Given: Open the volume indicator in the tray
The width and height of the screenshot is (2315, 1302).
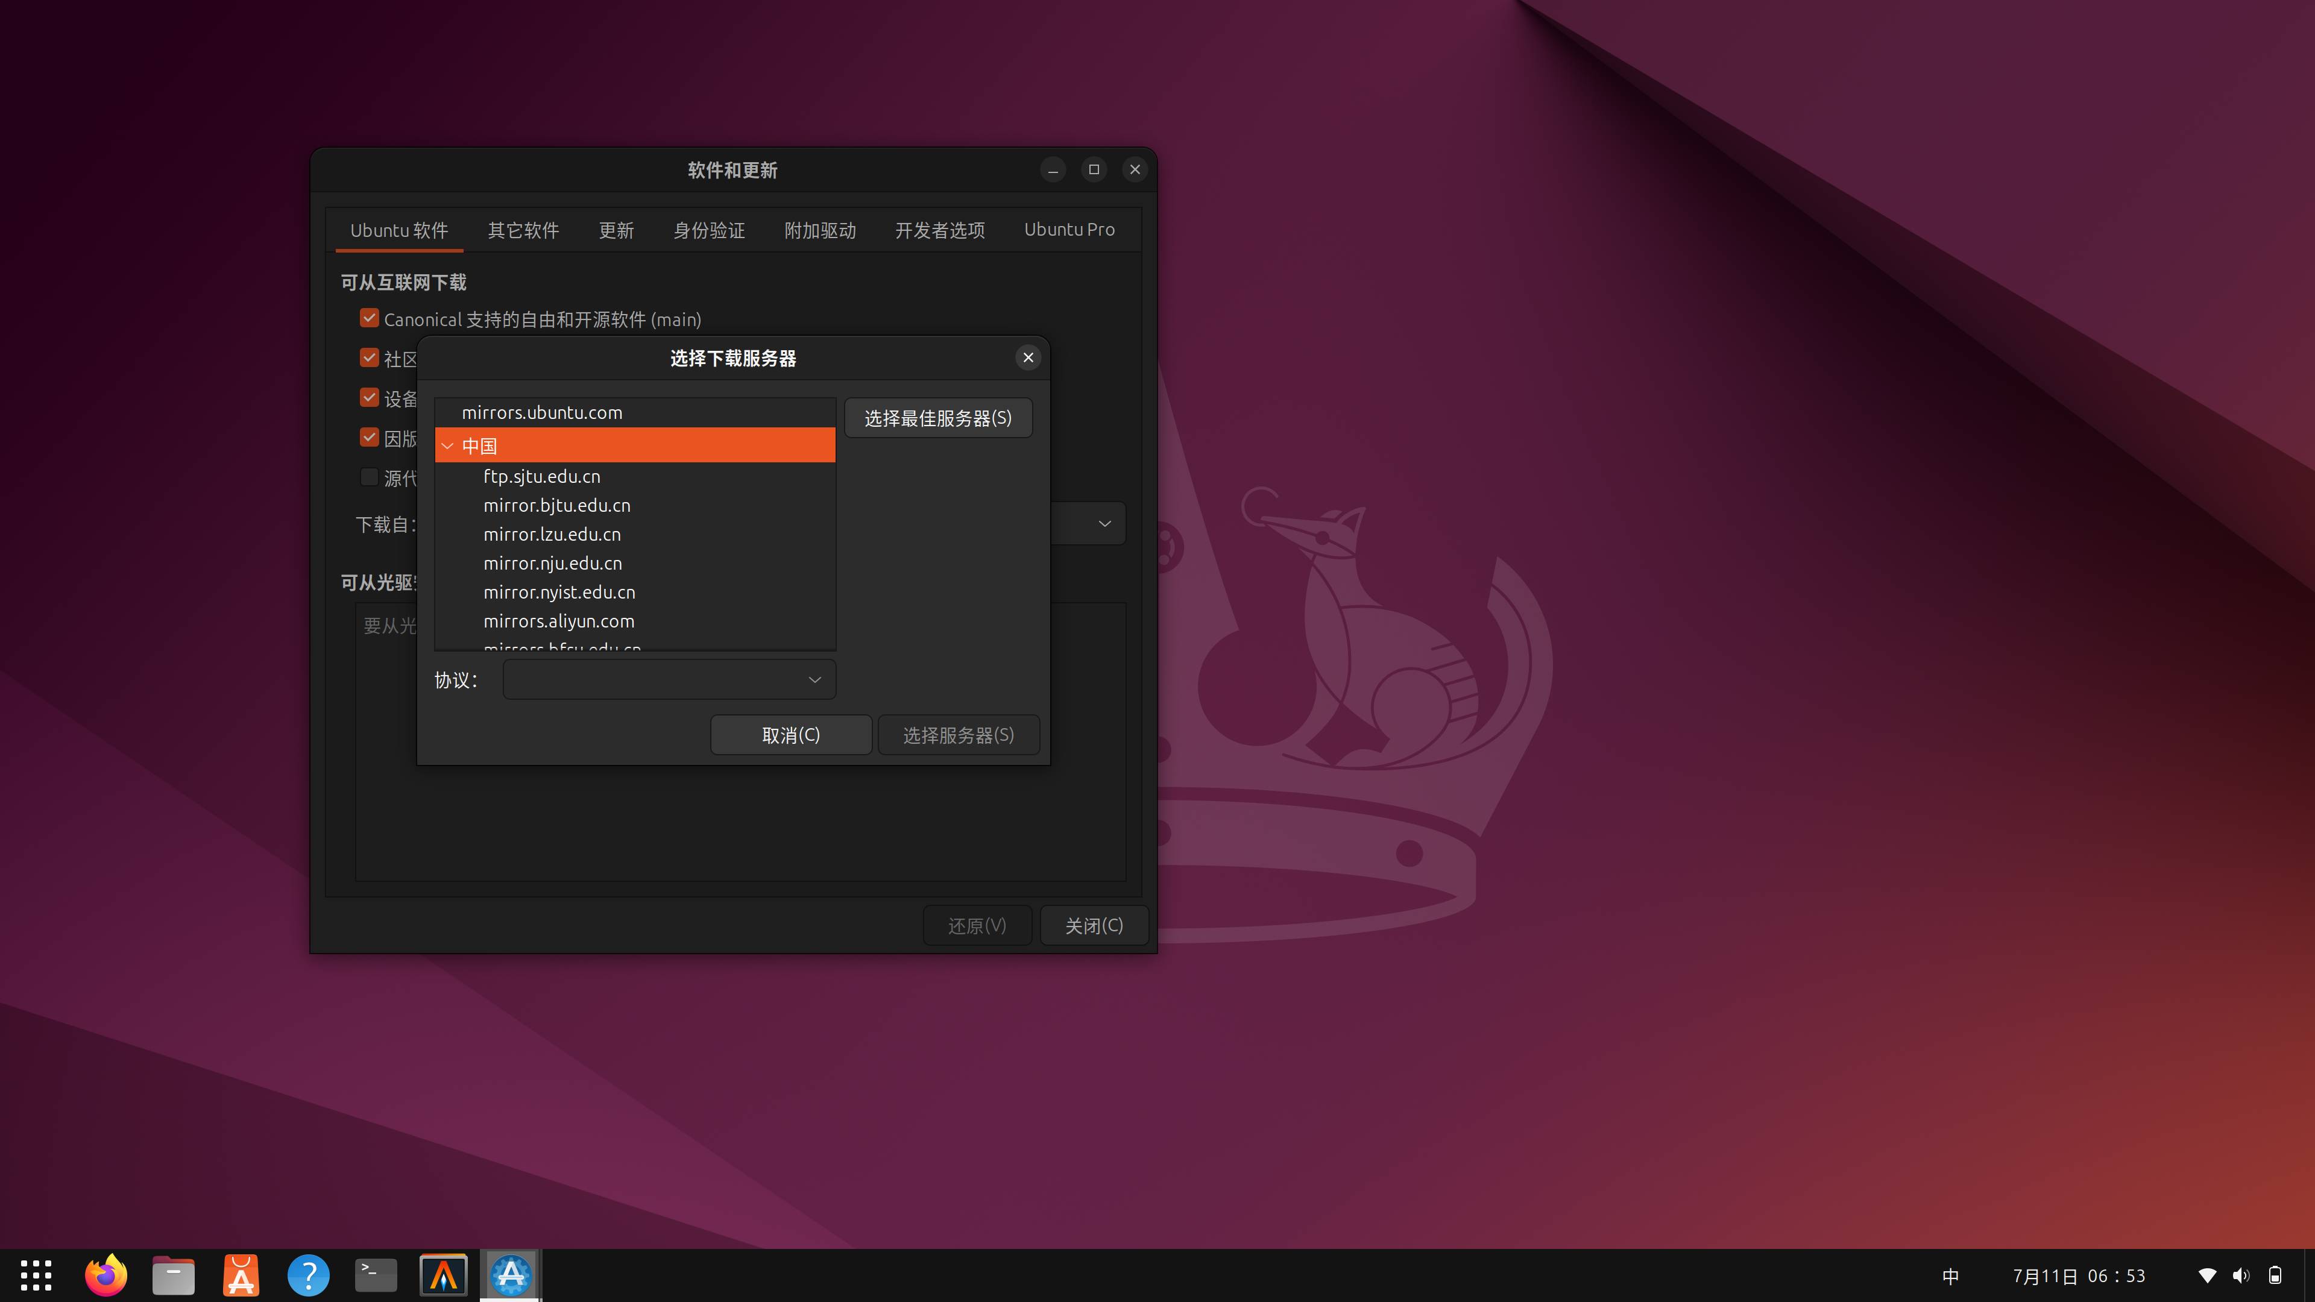Looking at the screenshot, I should tap(2241, 1276).
